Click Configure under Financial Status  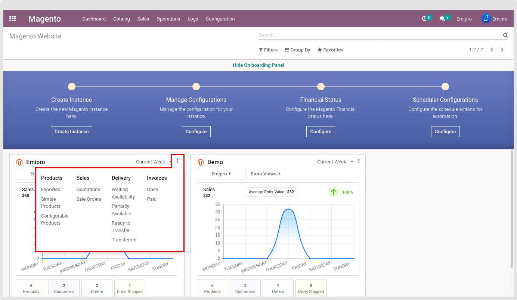pyautogui.click(x=321, y=132)
